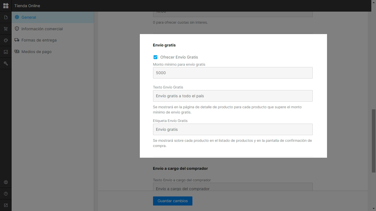The width and height of the screenshot is (376, 211).
Task: Edit the Etiqueta Envío Gratis field
Action: (x=233, y=129)
